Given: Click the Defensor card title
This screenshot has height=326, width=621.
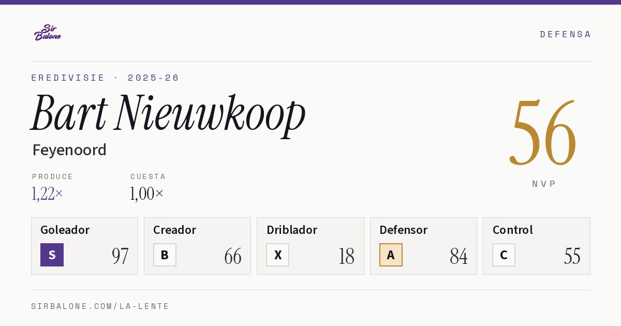Looking at the screenshot, I should click(x=404, y=230).
